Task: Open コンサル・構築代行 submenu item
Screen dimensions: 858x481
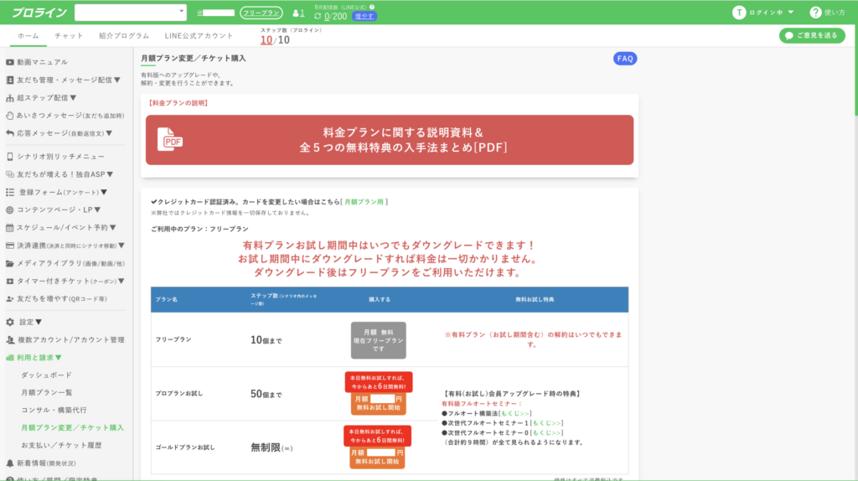Action: (54, 411)
